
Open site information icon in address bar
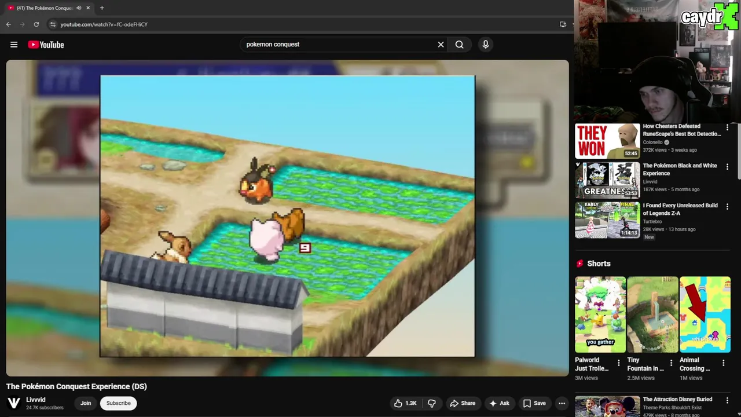(x=53, y=24)
